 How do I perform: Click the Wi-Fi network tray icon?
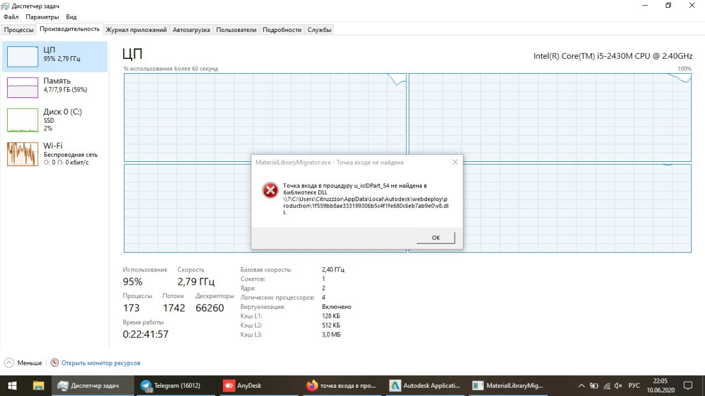point(606,386)
